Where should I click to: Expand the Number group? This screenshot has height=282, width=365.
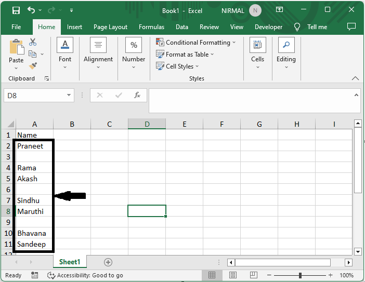tap(134, 53)
